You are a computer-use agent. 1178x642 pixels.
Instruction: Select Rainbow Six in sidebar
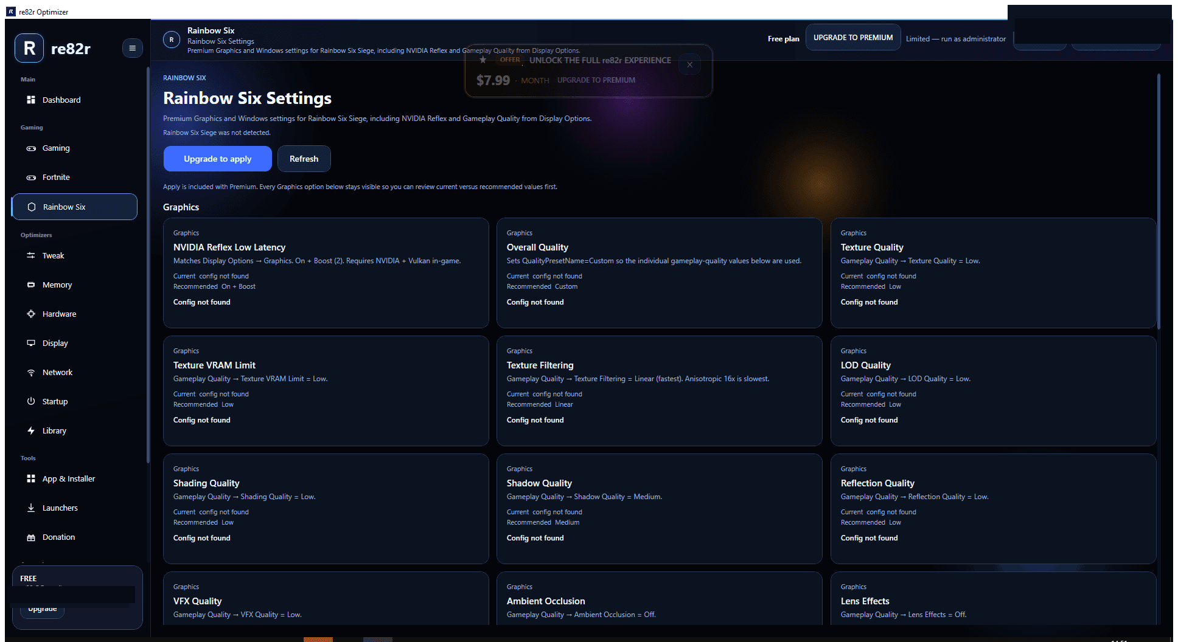click(74, 207)
